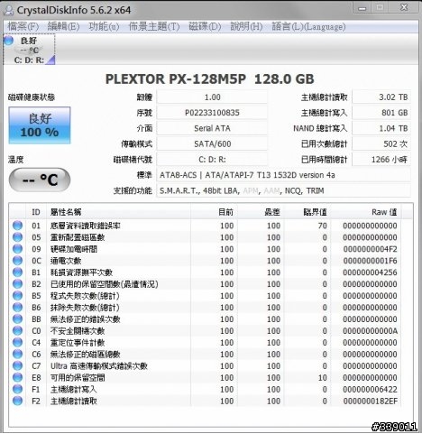Open the 磁碟(D) menu
This screenshot has height=434, width=422.
[x=205, y=26]
